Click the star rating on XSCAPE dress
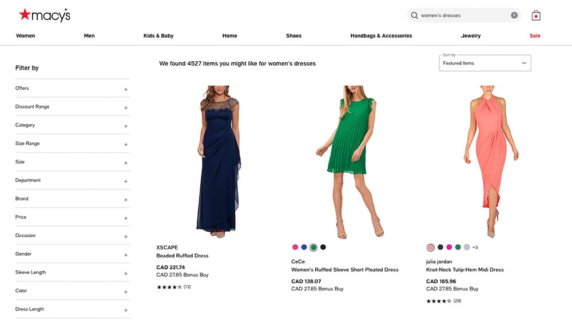The height and width of the screenshot is (322, 572). [x=169, y=287]
